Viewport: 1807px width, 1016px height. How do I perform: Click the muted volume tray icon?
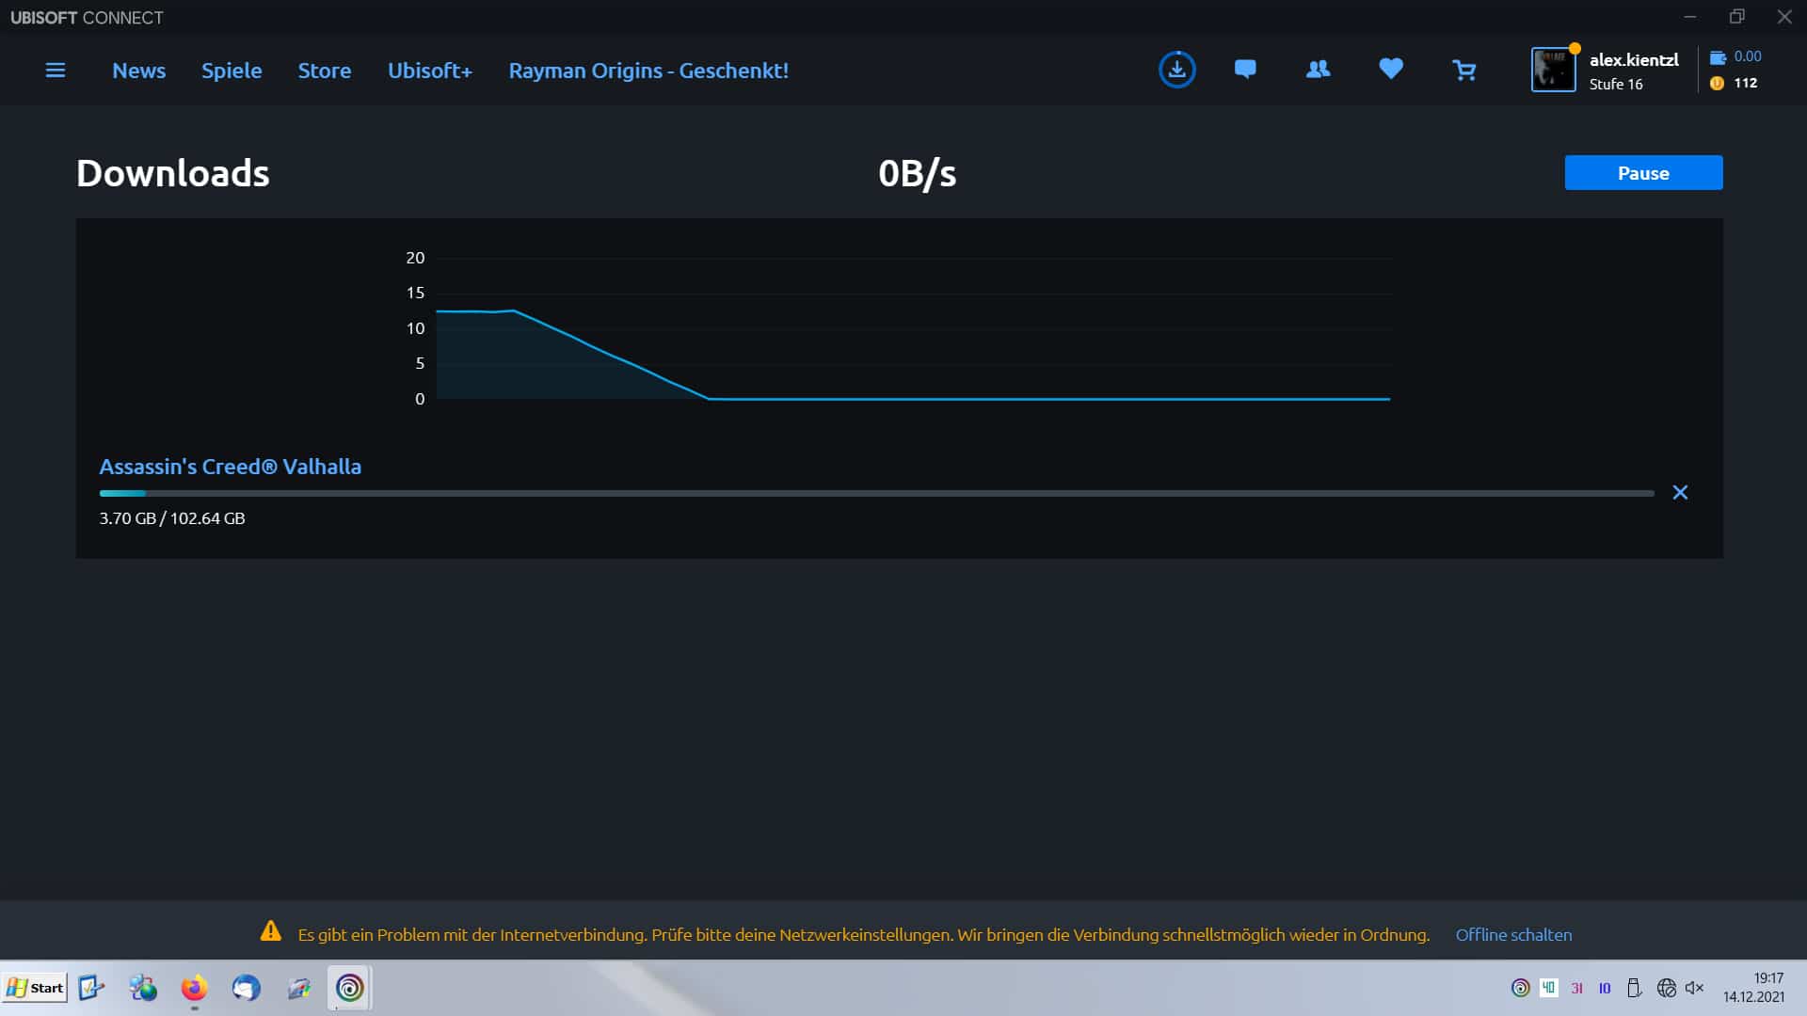pyautogui.click(x=1694, y=988)
